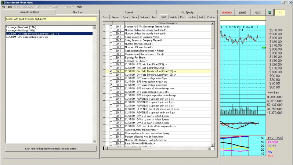Click green price marker on chart
The width and height of the screenshot is (293, 165).
tap(264, 48)
